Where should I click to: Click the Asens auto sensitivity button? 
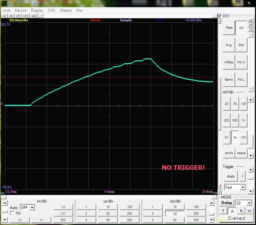tap(241, 153)
